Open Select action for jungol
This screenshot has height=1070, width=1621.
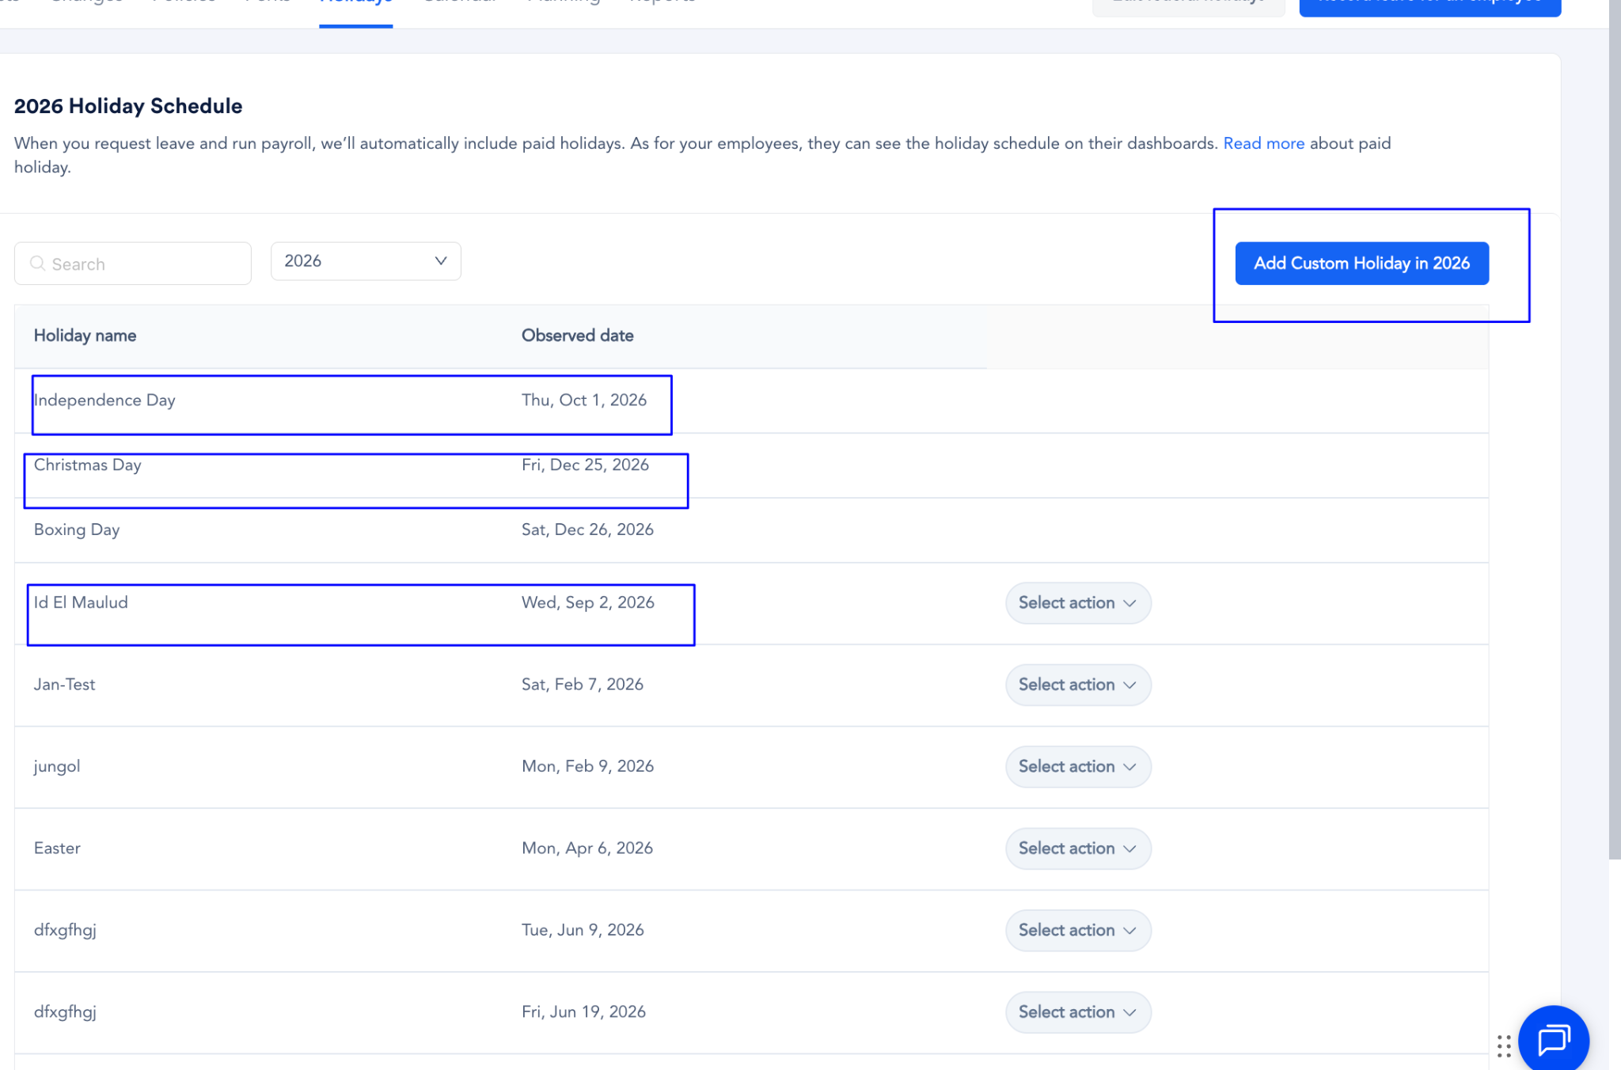1078,767
